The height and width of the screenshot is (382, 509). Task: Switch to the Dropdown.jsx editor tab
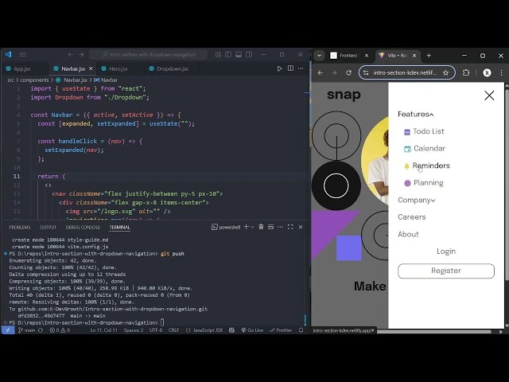pyautogui.click(x=172, y=69)
